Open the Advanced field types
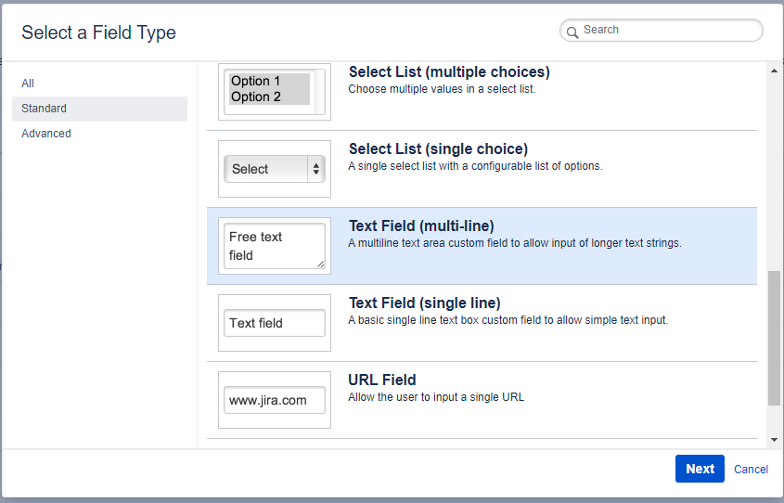Image resolution: width=784 pixels, height=503 pixels. (x=46, y=134)
